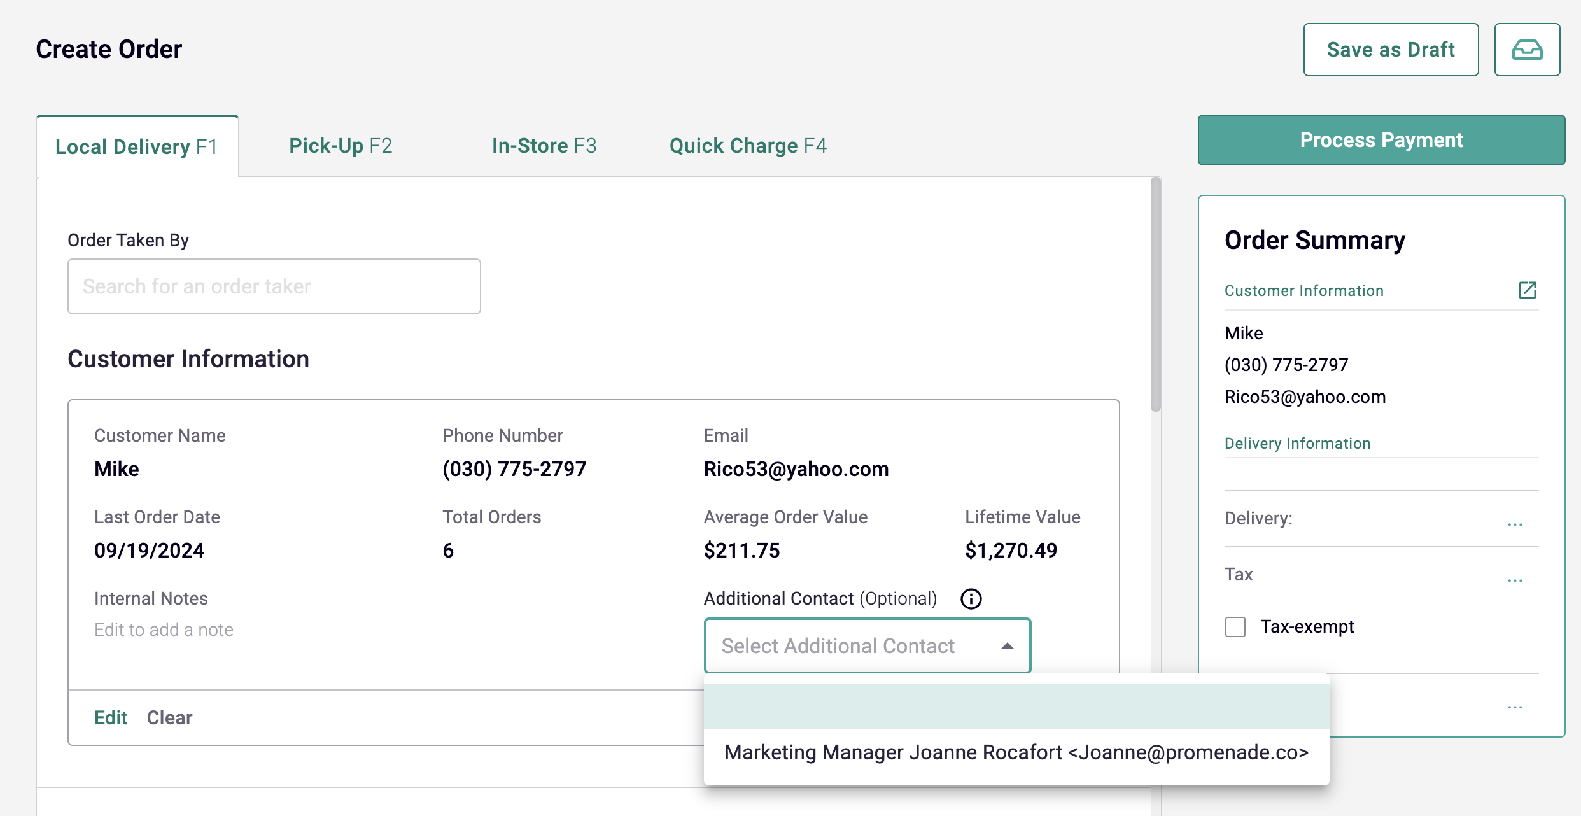Switch to Pick-Up F2 tab

(341, 146)
